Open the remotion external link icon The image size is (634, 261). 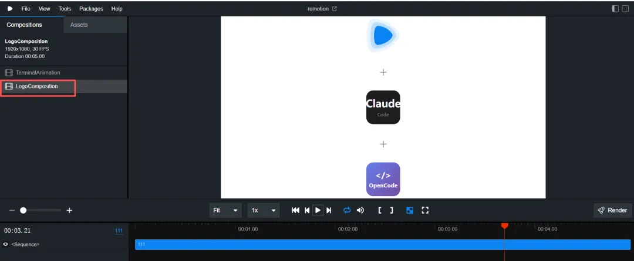pos(335,8)
